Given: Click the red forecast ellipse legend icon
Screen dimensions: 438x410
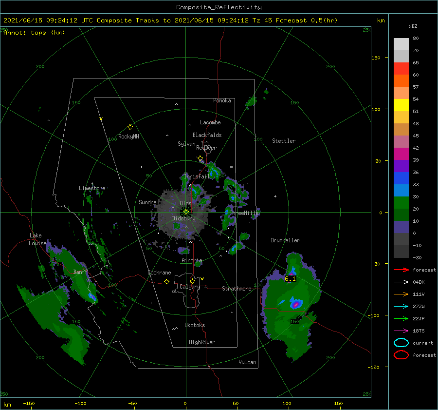Looking at the screenshot, I should click(401, 355).
